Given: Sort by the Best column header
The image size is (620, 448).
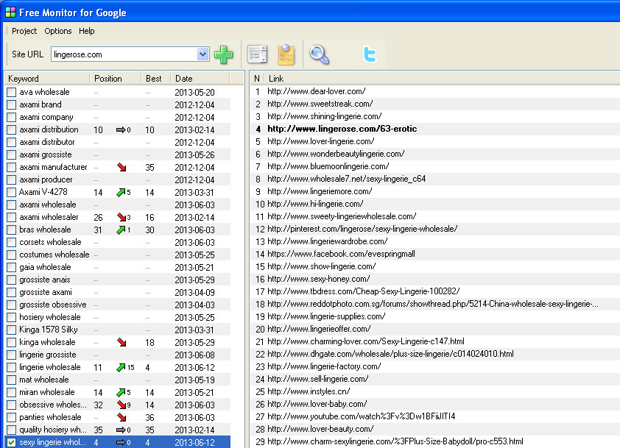Looking at the screenshot, I should pyautogui.click(x=156, y=79).
